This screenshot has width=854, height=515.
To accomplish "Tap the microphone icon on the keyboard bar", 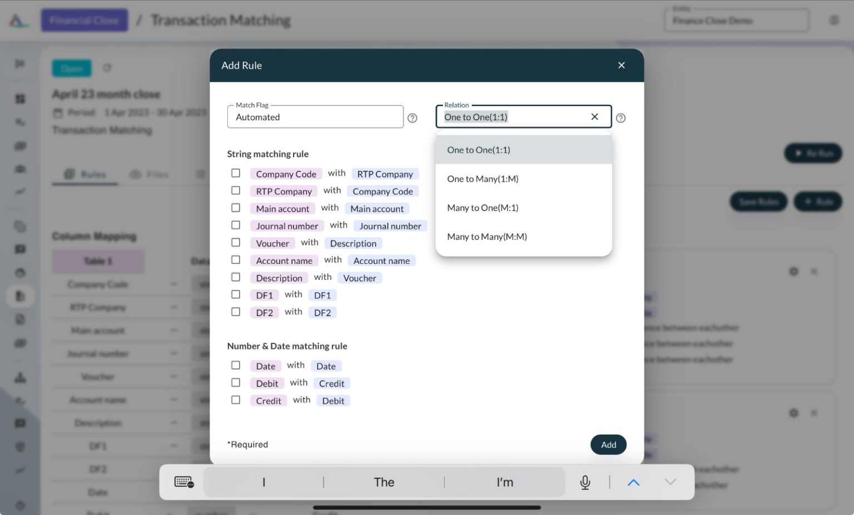I will click(585, 482).
